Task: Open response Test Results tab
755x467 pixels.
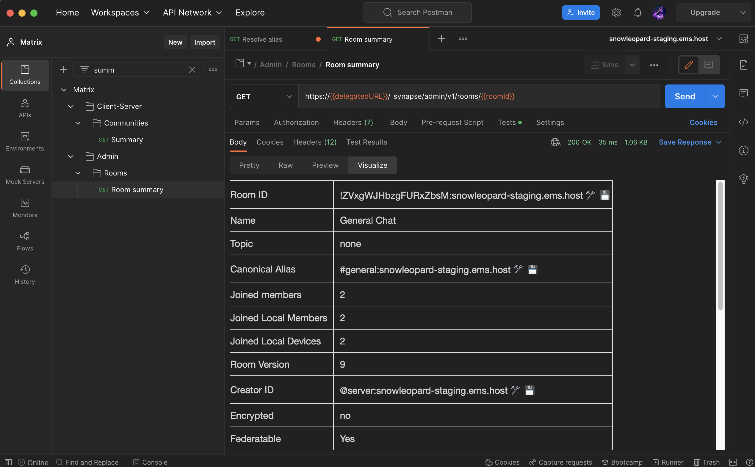Action: pyautogui.click(x=366, y=142)
